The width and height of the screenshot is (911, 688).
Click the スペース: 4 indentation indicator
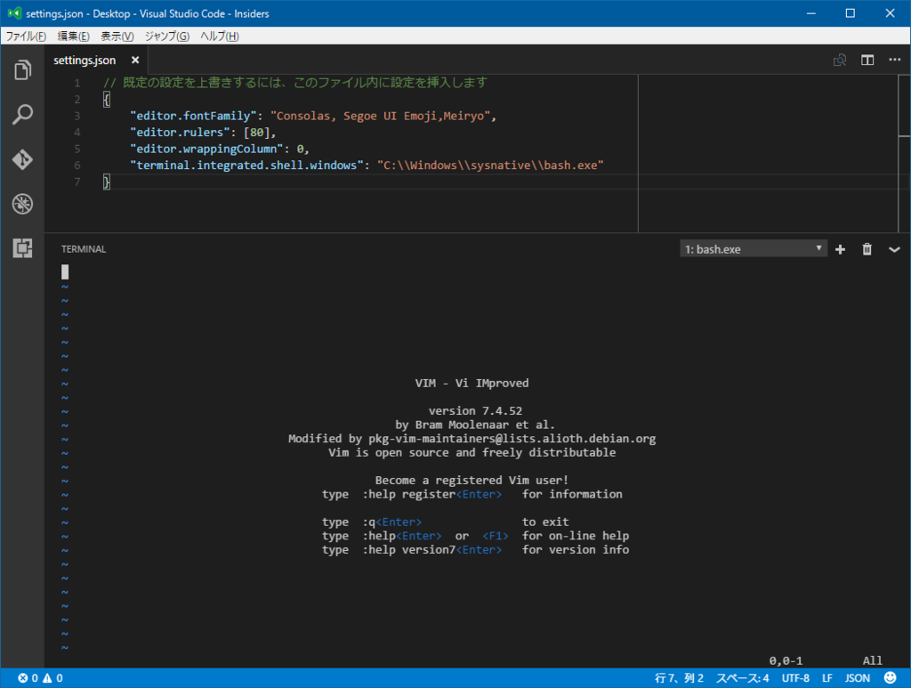coord(743,678)
